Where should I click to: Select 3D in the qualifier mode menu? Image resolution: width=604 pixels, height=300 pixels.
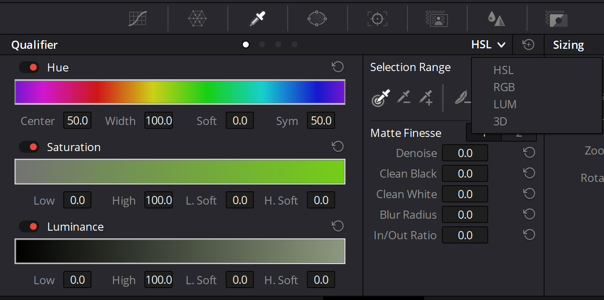[x=500, y=122]
